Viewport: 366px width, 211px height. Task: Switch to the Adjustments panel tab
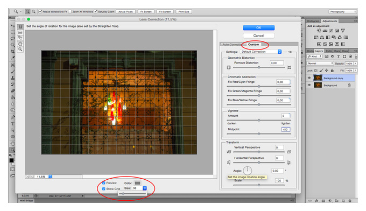329,21
